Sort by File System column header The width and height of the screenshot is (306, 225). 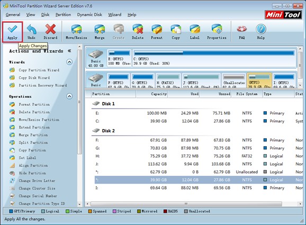coord(247,94)
